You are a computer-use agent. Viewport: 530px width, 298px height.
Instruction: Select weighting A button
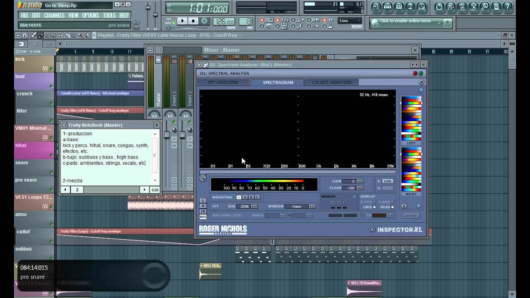pyautogui.click(x=245, y=197)
